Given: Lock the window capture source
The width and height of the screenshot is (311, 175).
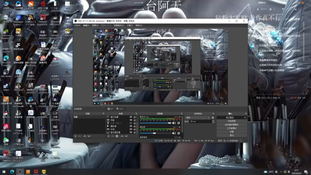Looking at the screenshot, I should point(135,117).
